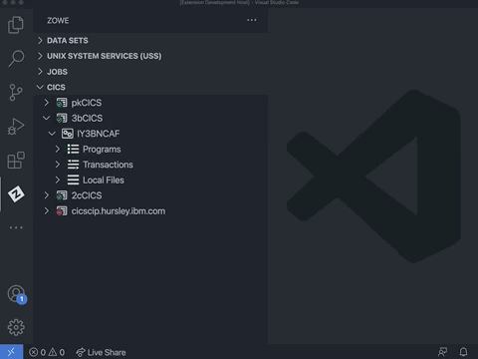Viewport: 478px width, 359px height.
Task: Click the cicscip.hursley.ibm.com profile icon
Action: (x=62, y=211)
